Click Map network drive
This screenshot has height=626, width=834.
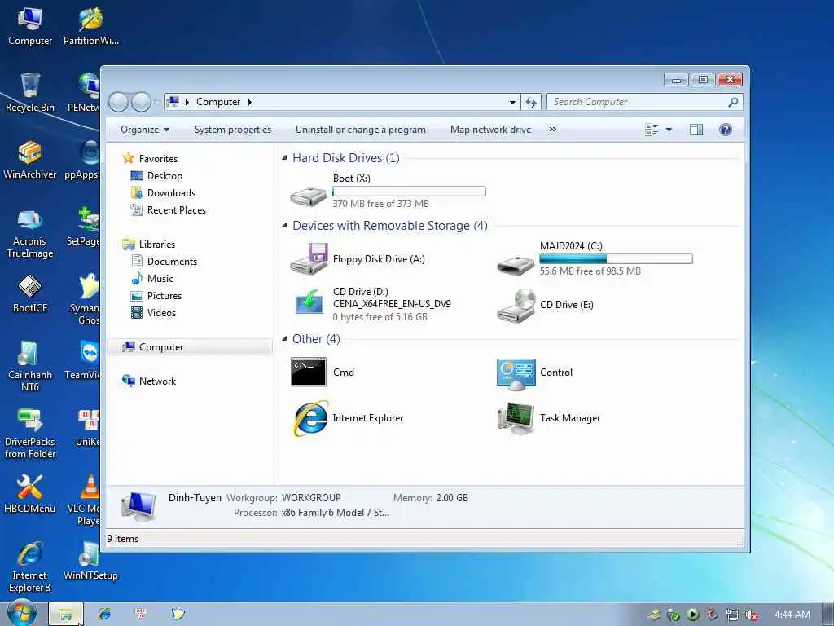click(x=491, y=130)
